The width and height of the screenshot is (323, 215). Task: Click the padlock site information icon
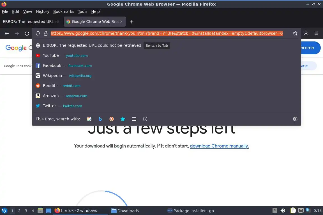point(46,33)
